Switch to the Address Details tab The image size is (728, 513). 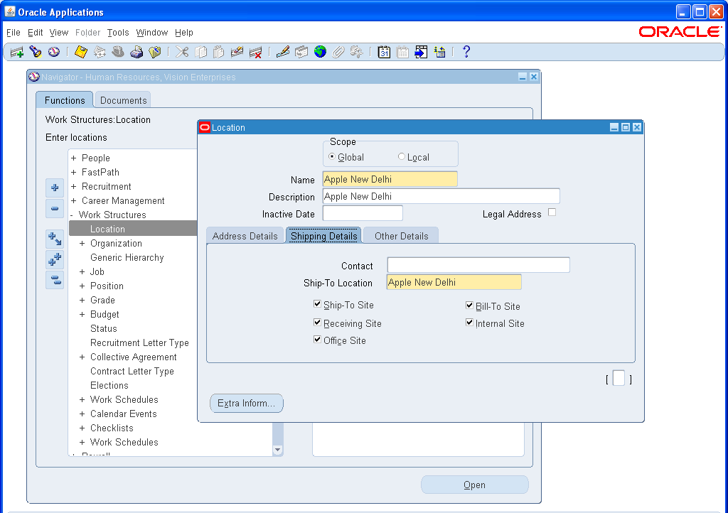pos(245,235)
